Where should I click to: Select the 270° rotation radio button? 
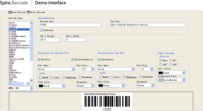[171, 65]
